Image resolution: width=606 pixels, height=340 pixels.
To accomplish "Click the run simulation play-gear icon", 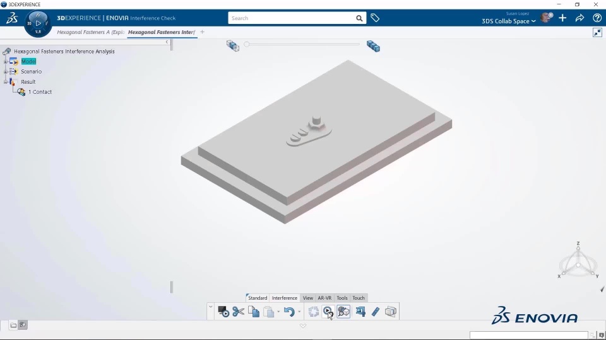I will point(328,312).
